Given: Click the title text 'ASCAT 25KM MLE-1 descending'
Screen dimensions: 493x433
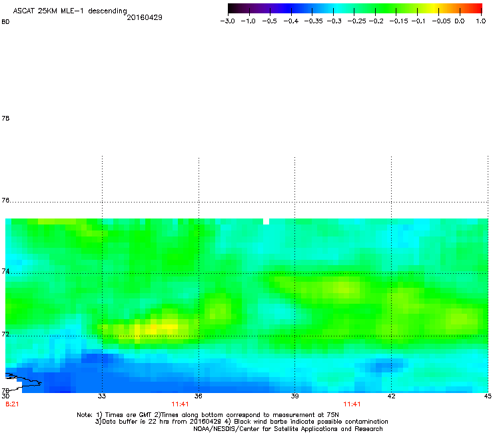Looking at the screenshot, I should [x=70, y=11].
